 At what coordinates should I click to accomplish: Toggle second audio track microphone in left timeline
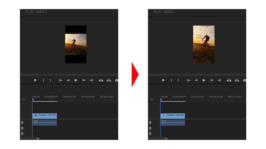click(22, 128)
